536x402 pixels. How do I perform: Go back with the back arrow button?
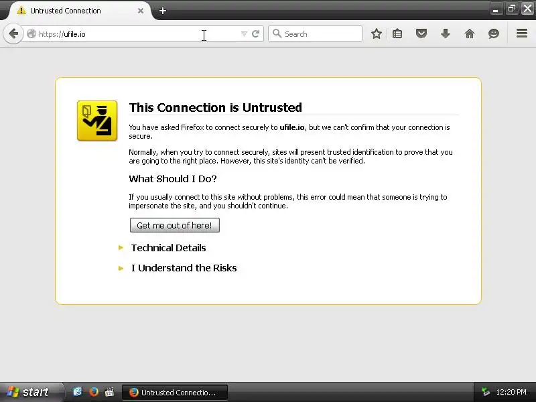click(x=13, y=33)
